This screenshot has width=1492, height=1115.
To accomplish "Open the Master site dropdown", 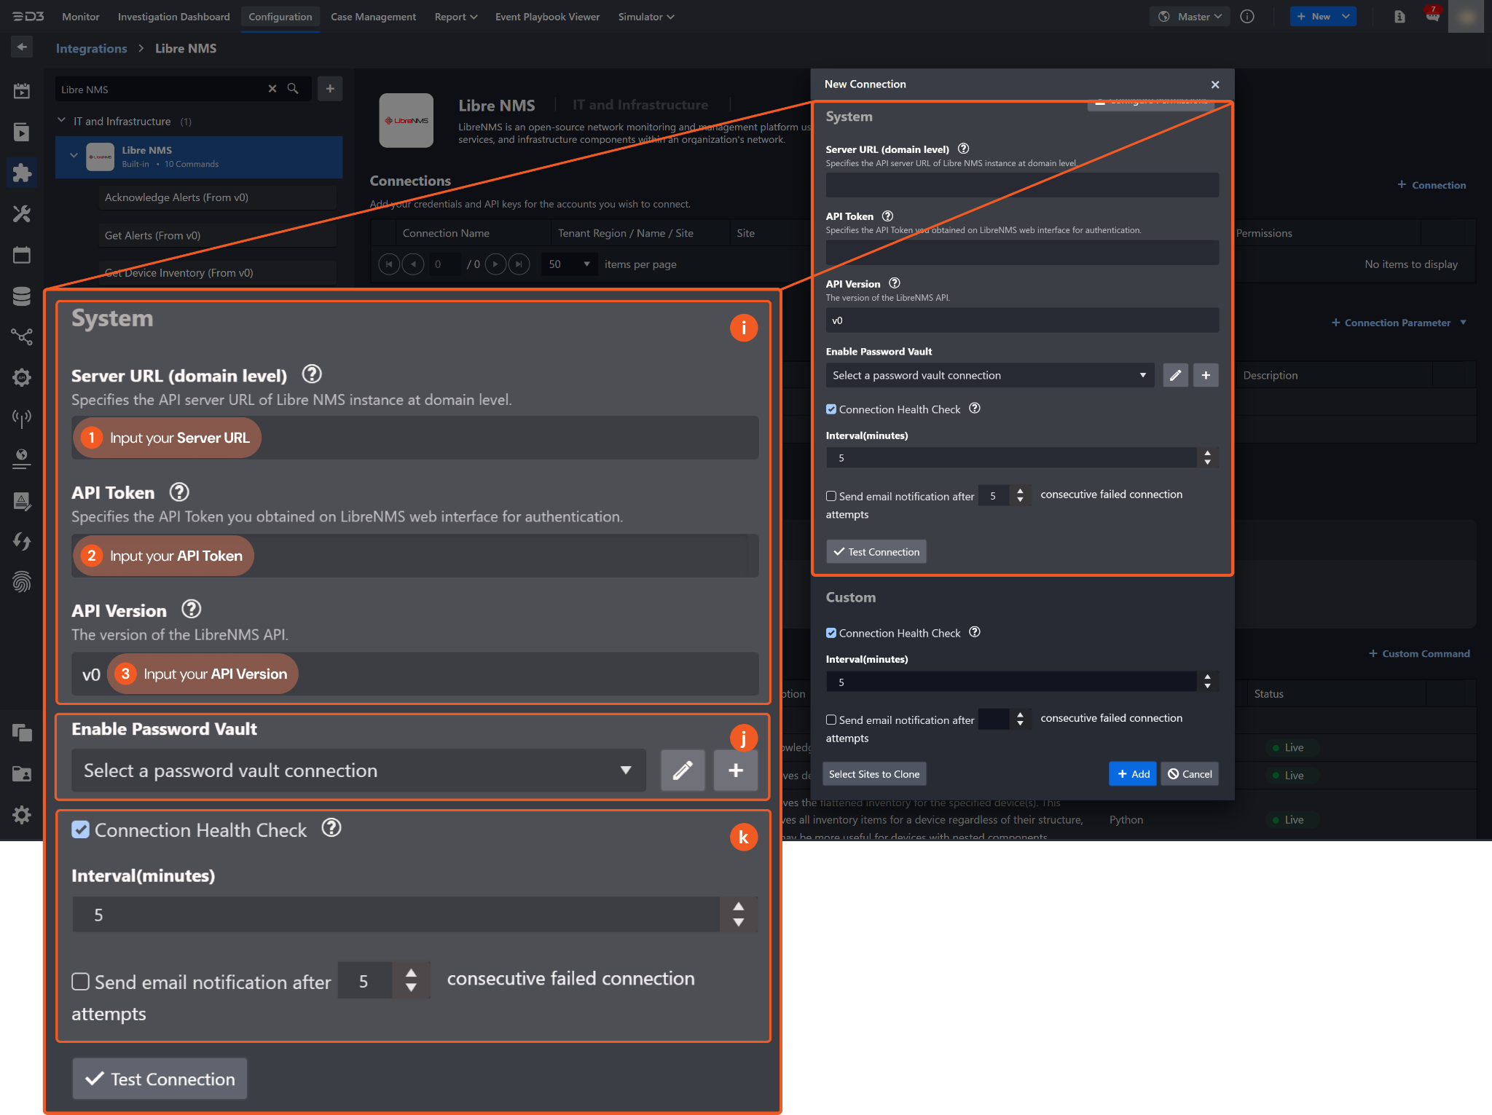I will click(x=1190, y=16).
